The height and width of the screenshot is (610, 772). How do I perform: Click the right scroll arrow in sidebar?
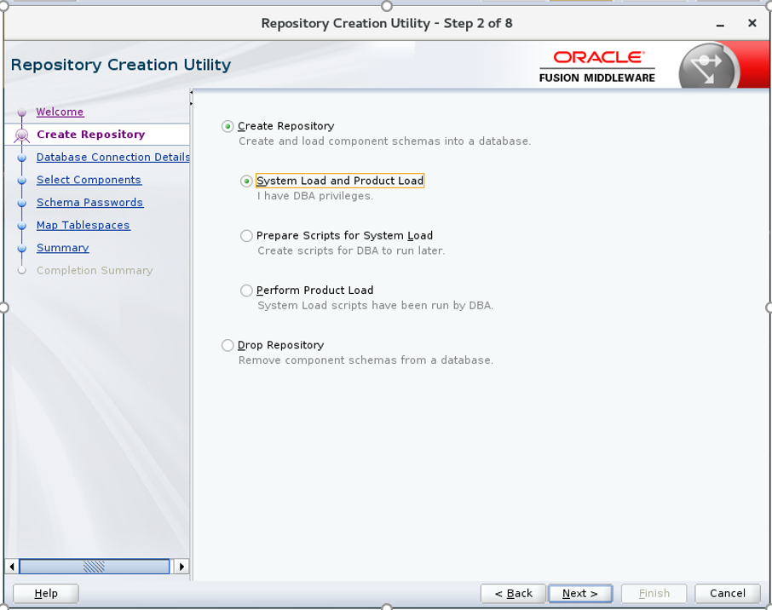click(x=181, y=567)
